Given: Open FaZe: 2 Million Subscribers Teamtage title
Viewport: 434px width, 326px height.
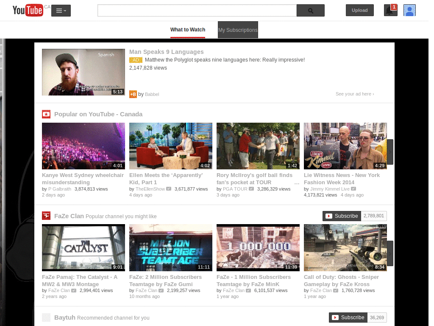Looking at the screenshot, I should pyautogui.click(x=166, y=281).
